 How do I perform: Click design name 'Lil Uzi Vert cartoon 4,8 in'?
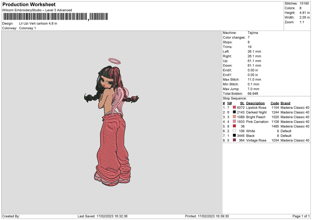38,23
